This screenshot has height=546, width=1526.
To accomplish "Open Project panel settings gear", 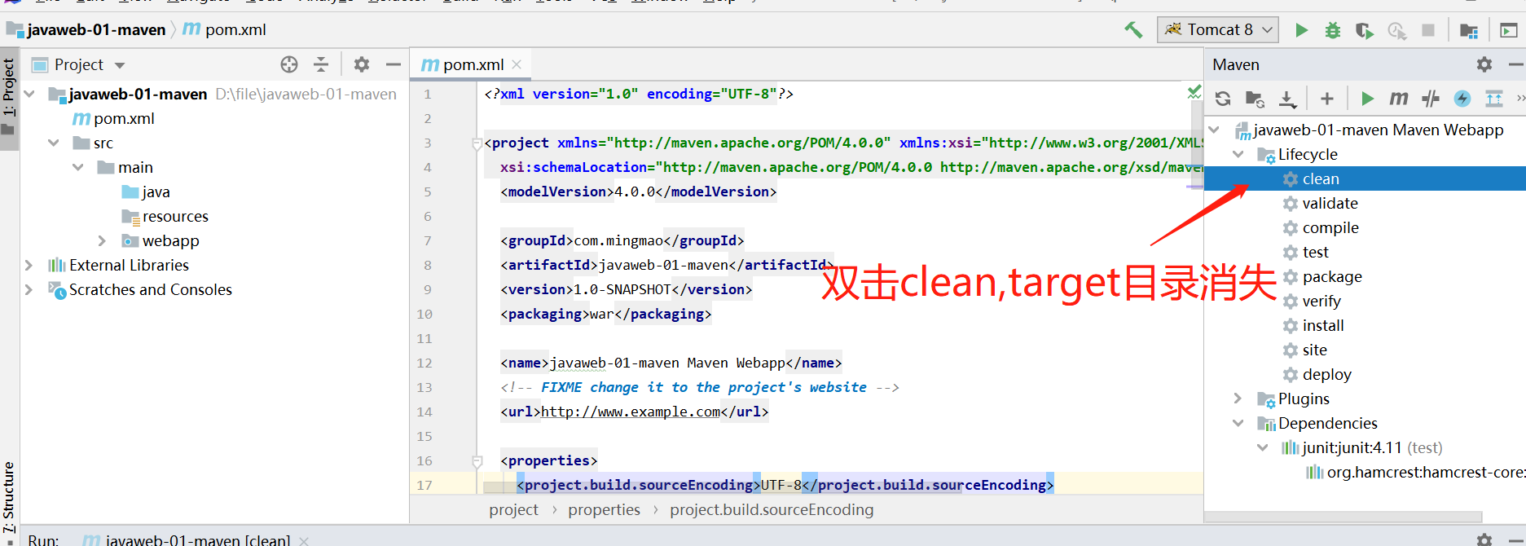I will coord(362,64).
